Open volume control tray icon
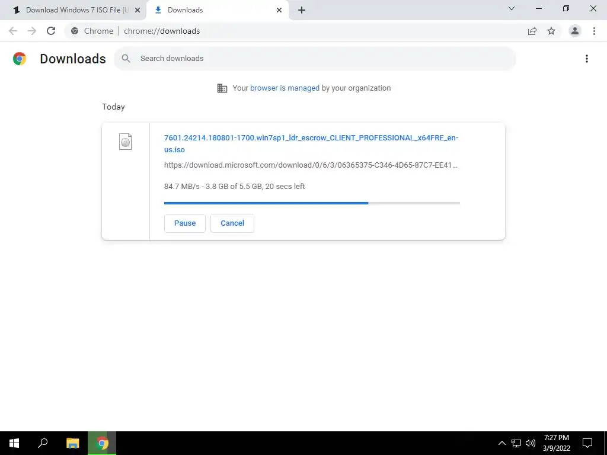 pyautogui.click(x=531, y=443)
